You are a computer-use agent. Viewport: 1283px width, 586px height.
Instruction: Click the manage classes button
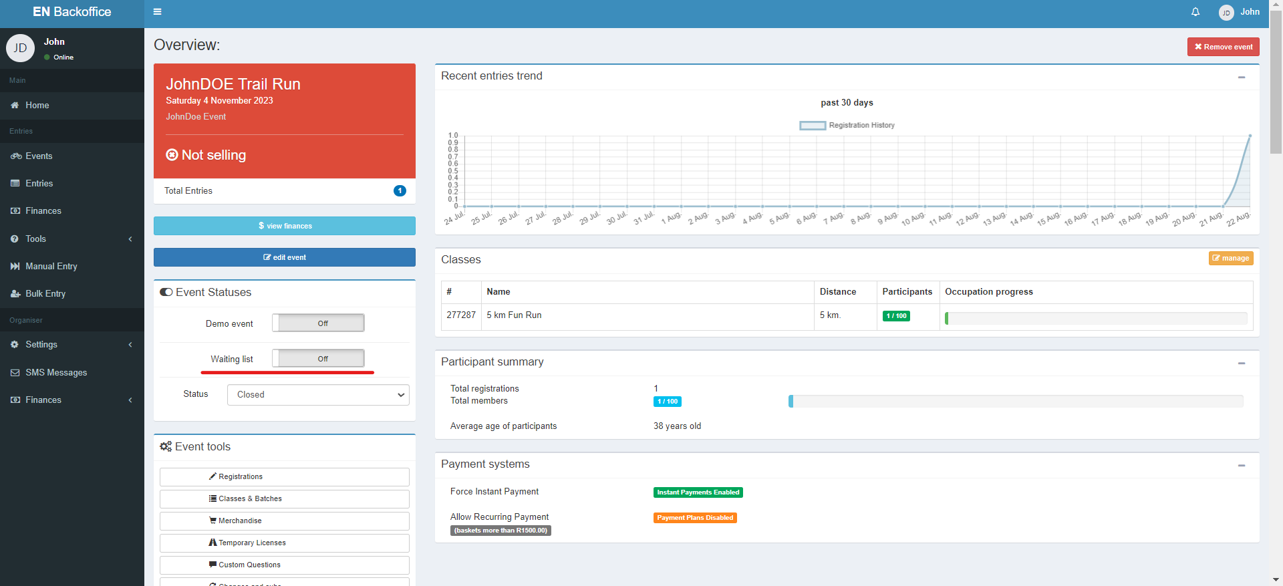[1231, 258]
